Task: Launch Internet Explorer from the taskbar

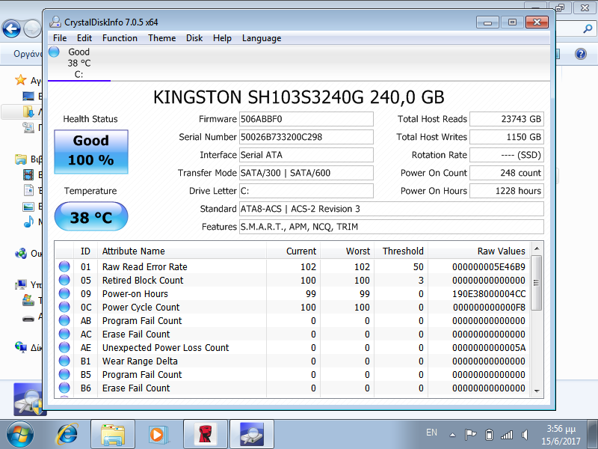Action: pos(67,434)
